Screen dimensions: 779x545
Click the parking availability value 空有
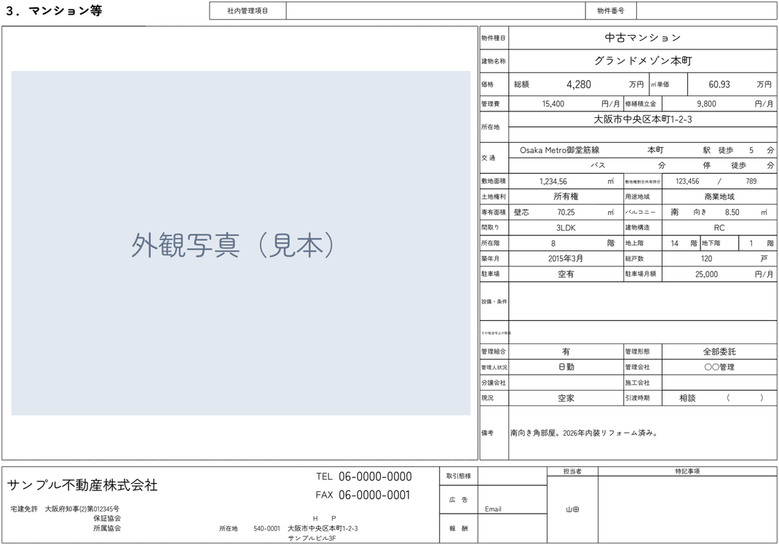(x=566, y=274)
